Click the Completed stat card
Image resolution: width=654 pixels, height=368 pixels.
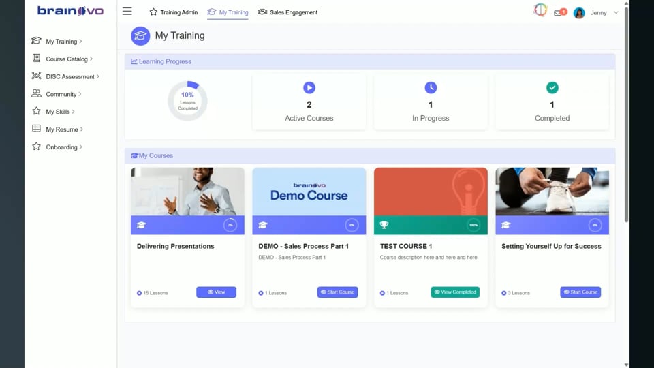tap(552, 102)
